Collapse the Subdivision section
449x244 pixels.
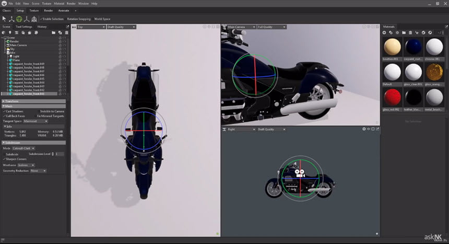coord(34,143)
